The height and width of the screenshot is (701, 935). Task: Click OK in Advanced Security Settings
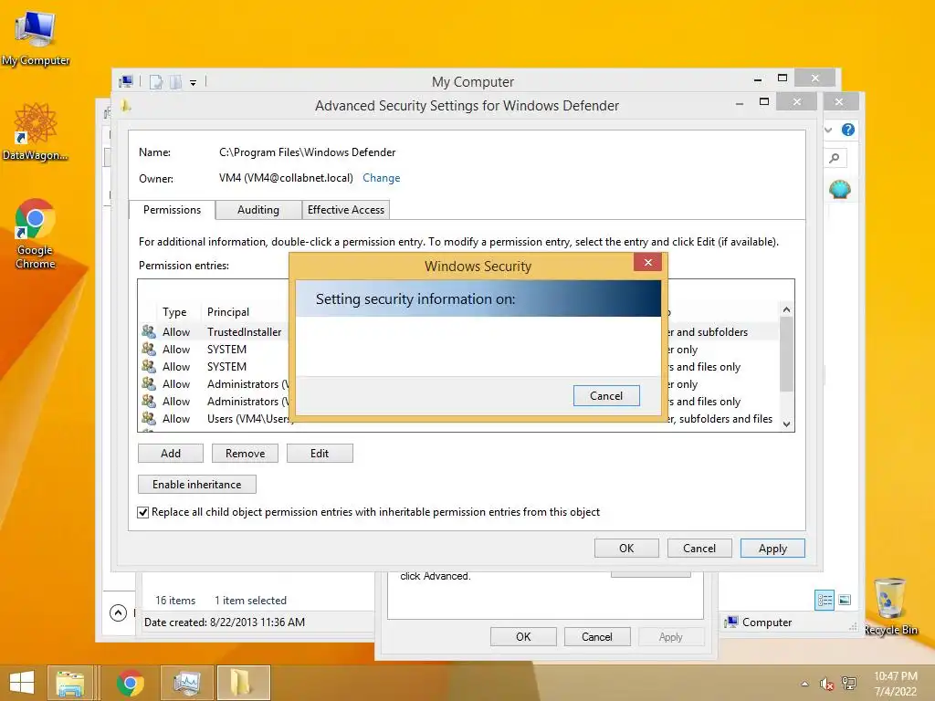coord(626,548)
